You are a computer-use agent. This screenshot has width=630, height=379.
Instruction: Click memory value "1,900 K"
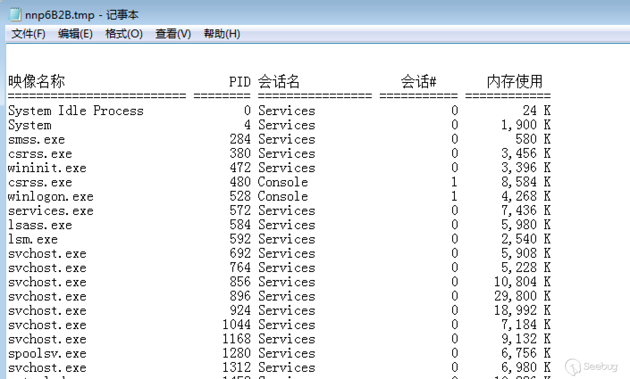[x=526, y=125]
